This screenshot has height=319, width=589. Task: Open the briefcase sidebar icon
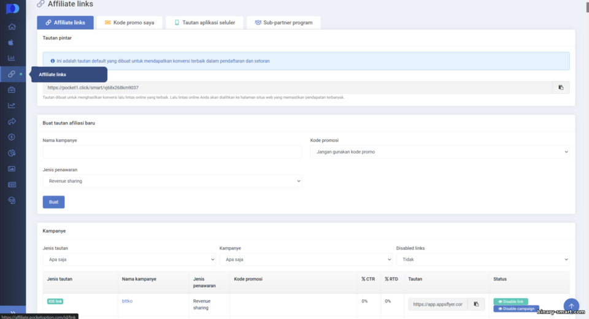click(12, 90)
